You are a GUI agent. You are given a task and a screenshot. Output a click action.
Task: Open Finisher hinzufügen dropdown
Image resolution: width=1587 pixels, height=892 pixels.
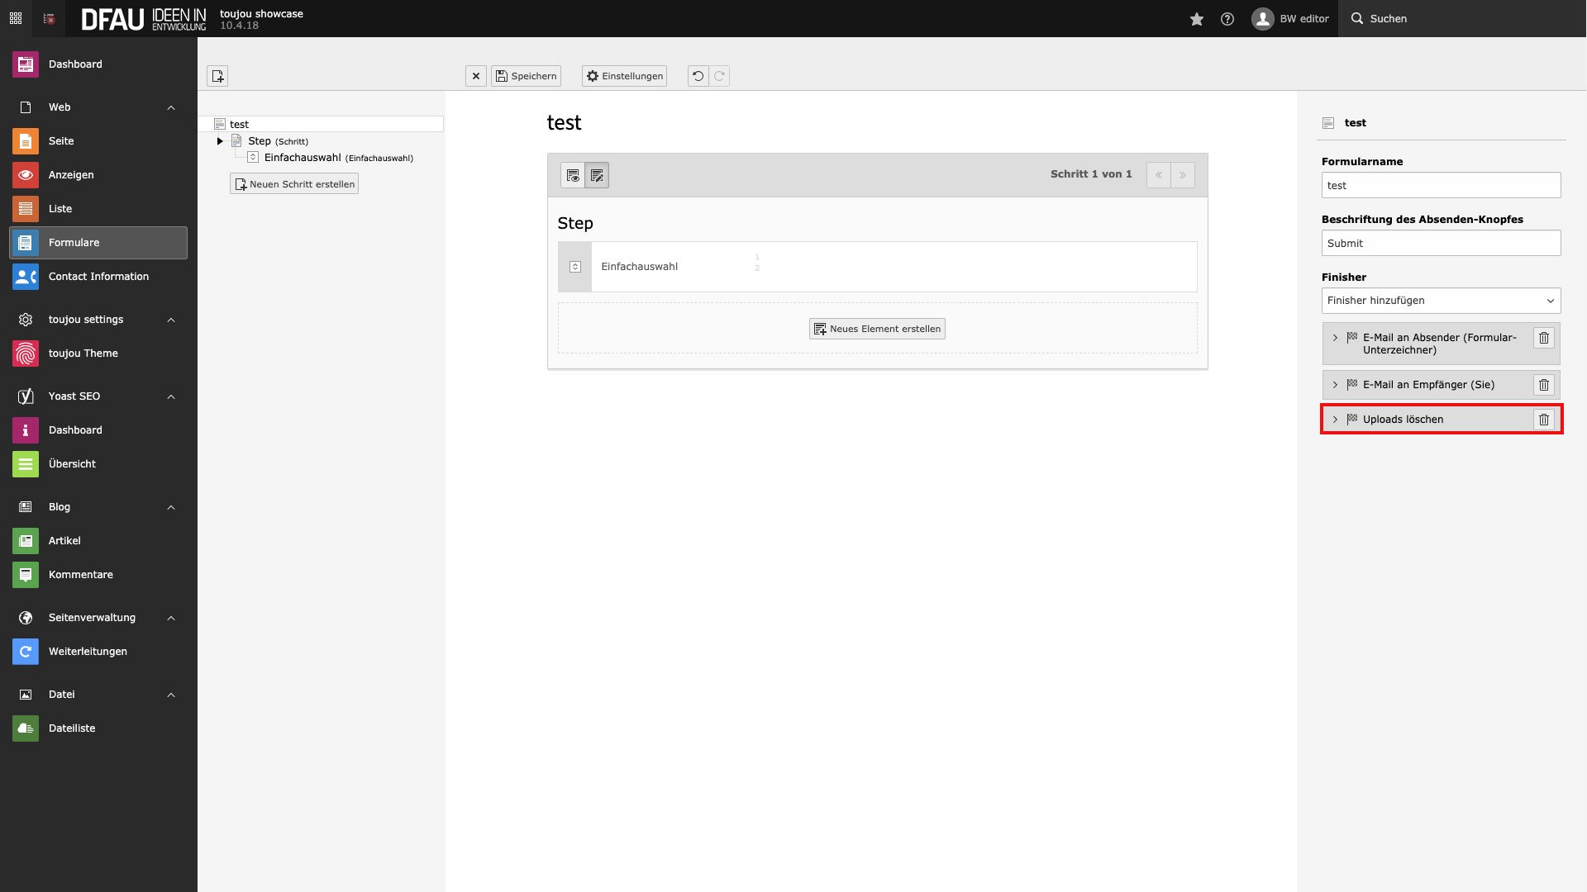pos(1441,301)
